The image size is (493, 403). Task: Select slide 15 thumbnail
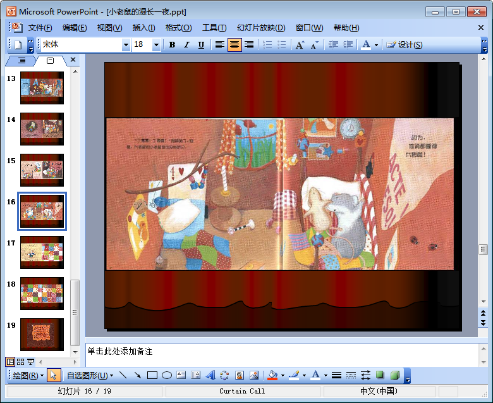(42, 170)
